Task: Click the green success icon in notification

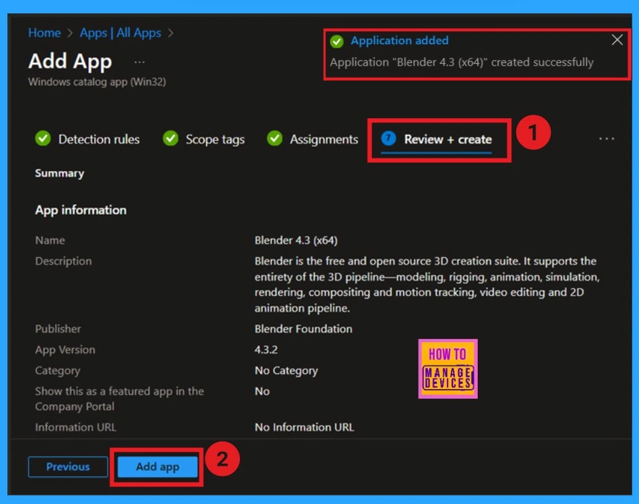Action: 337,41
